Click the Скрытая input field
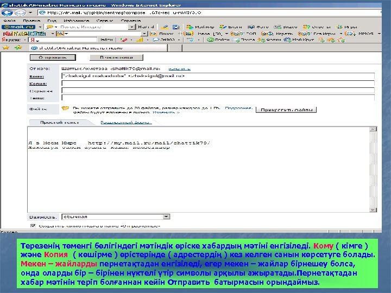The height and width of the screenshot is (293, 391). pyautogui.click(x=218, y=91)
